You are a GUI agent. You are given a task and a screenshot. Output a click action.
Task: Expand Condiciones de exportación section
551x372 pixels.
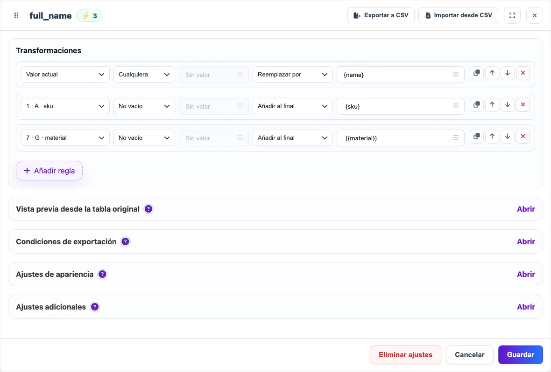point(526,241)
